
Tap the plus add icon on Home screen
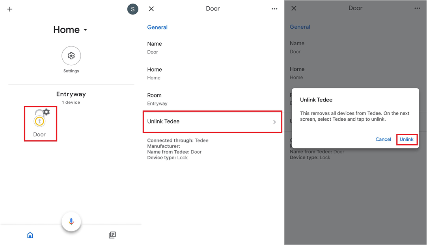point(10,9)
